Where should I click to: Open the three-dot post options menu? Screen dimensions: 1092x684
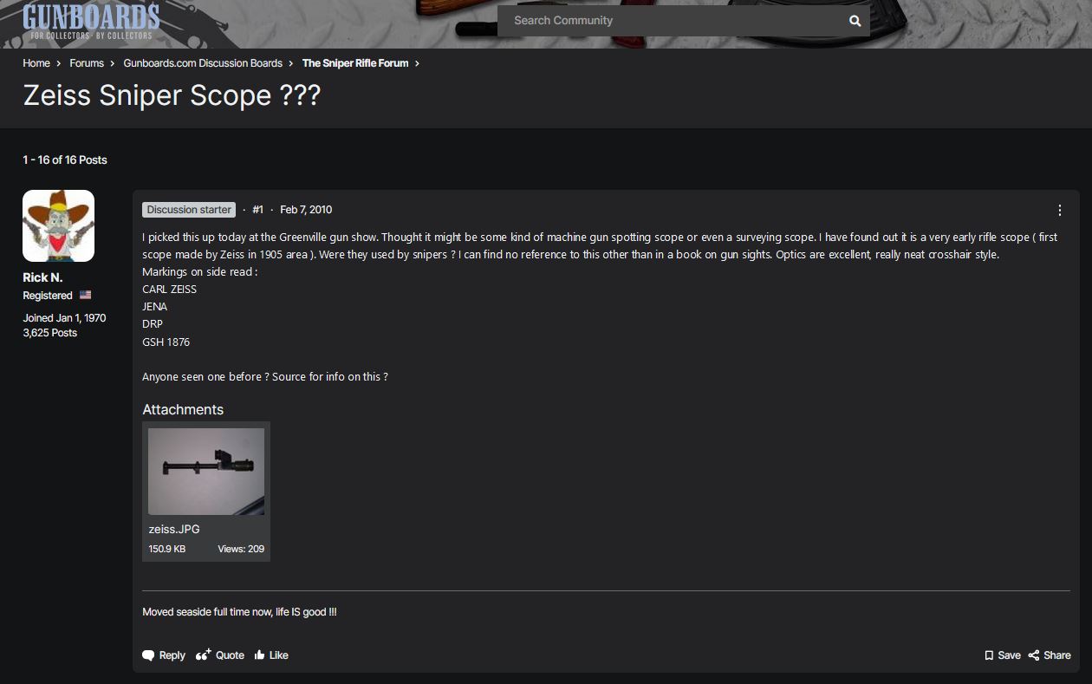(1059, 210)
